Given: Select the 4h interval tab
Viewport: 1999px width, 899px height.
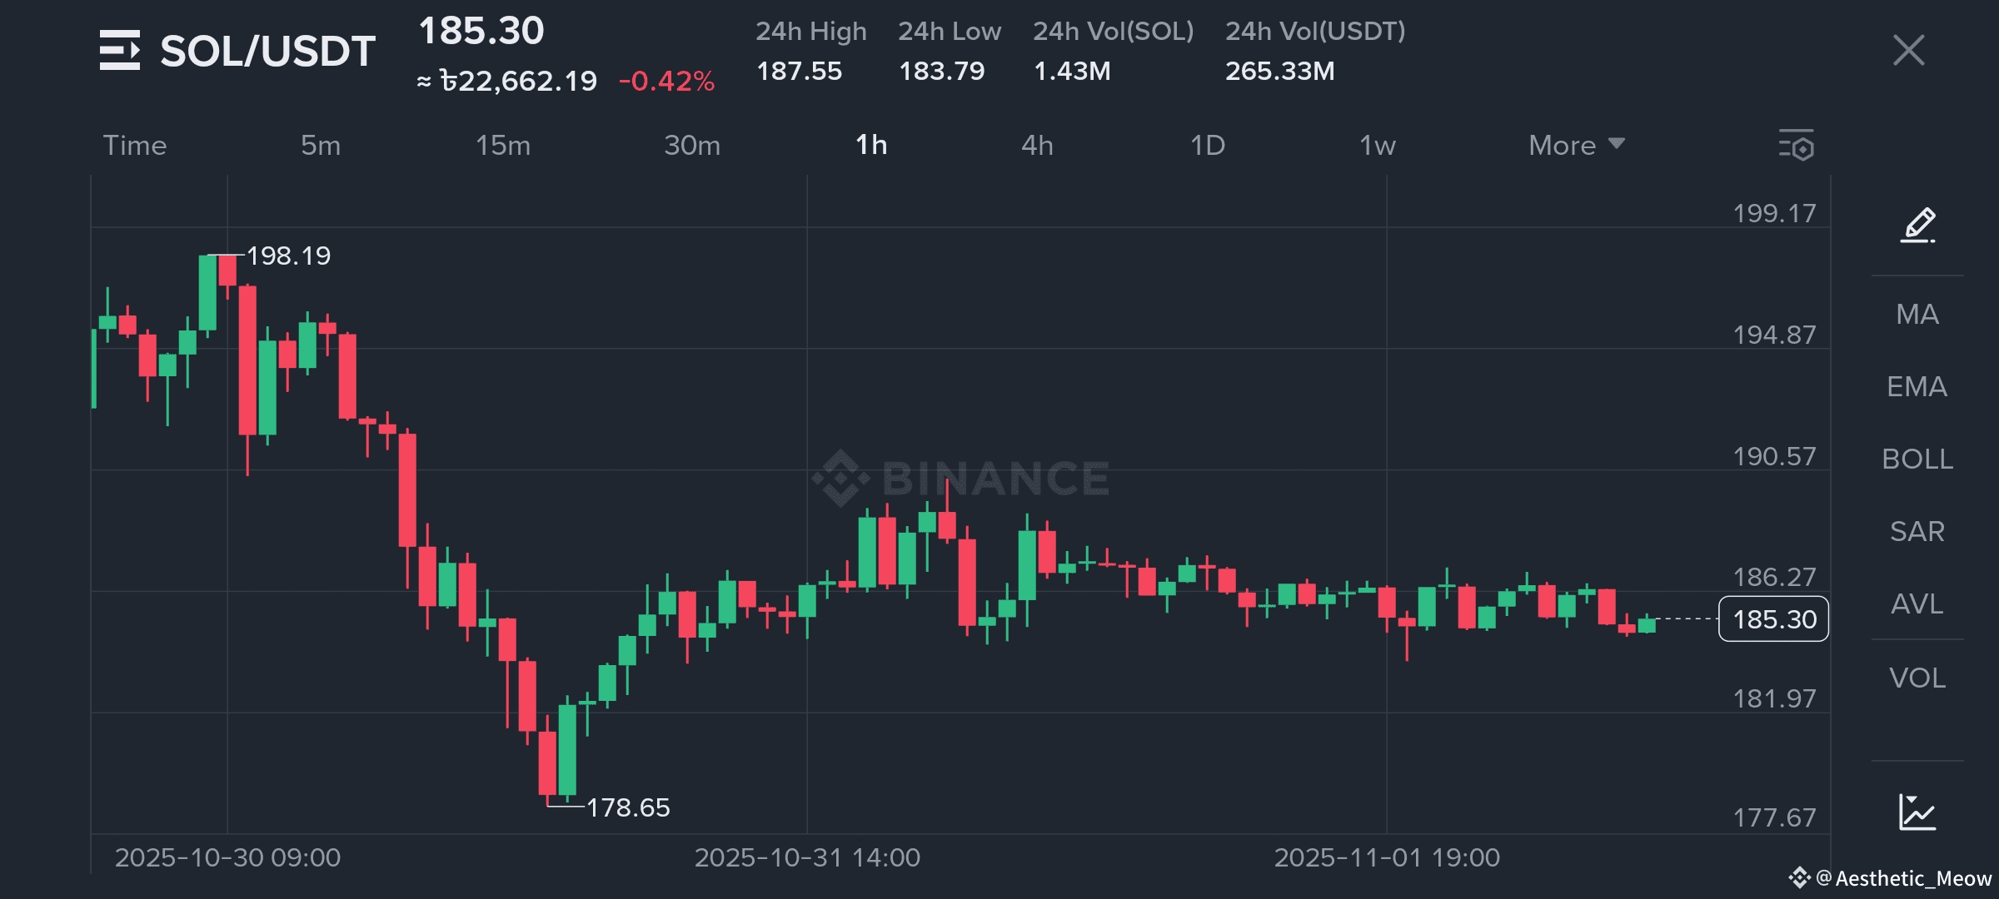Looking at the screenshot, I should coord(1037,146).
